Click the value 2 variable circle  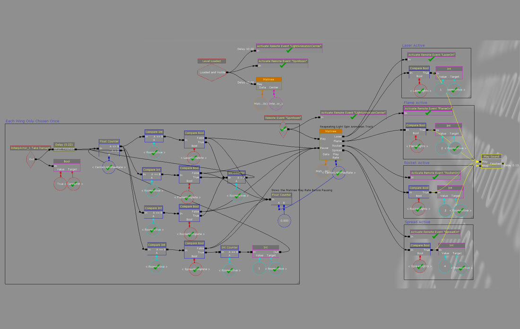(442, 148)
